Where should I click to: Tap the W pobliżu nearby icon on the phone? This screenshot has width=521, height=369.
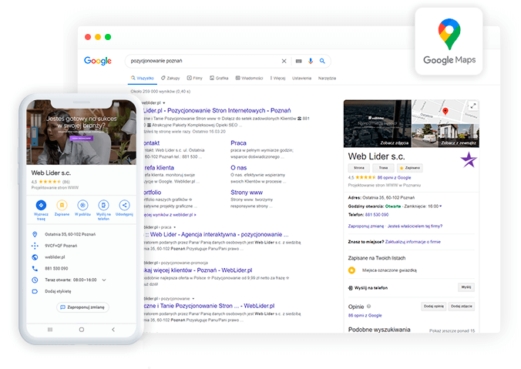(82, 205)
